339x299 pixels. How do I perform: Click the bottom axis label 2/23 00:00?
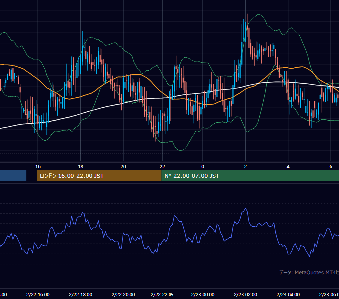coord(203,295)
